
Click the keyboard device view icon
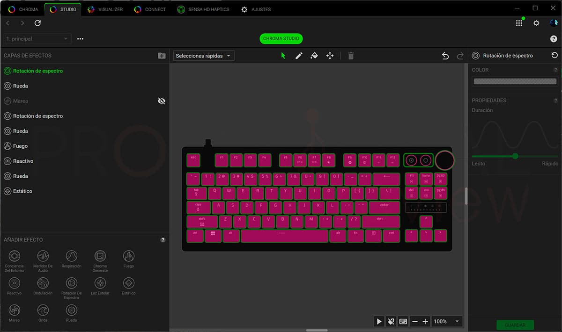[403, 321]
